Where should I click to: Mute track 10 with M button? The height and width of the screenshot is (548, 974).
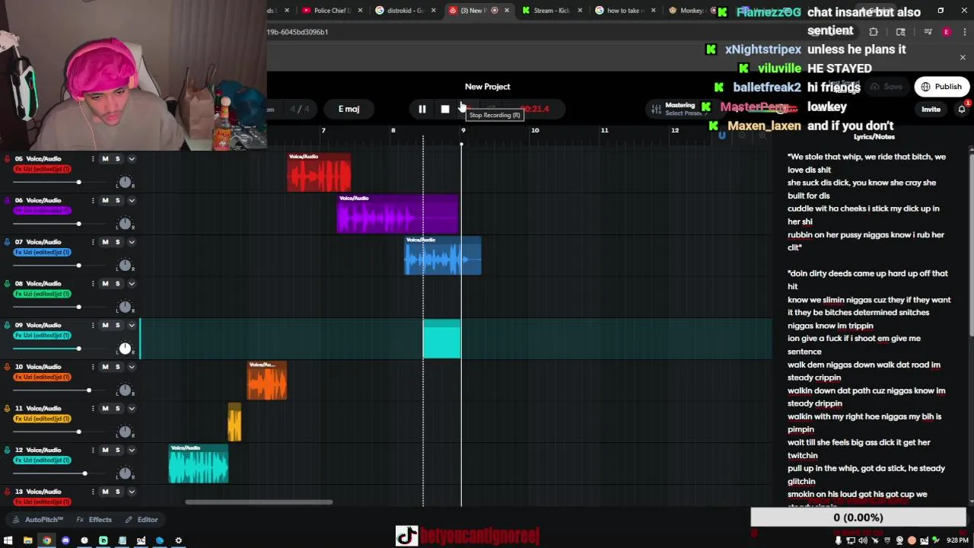[105, 367]
